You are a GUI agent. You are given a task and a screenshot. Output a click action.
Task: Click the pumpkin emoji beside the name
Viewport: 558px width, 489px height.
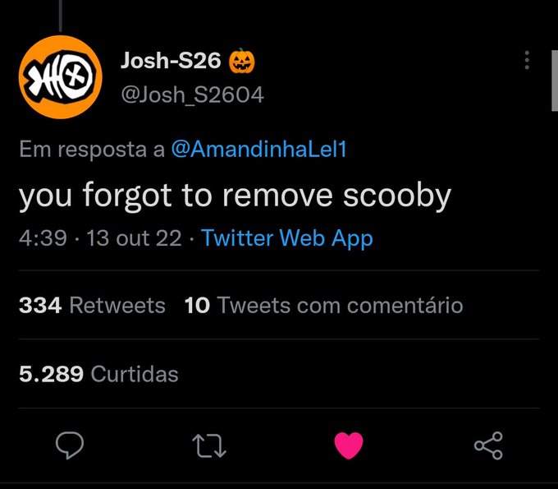(241, 61)
